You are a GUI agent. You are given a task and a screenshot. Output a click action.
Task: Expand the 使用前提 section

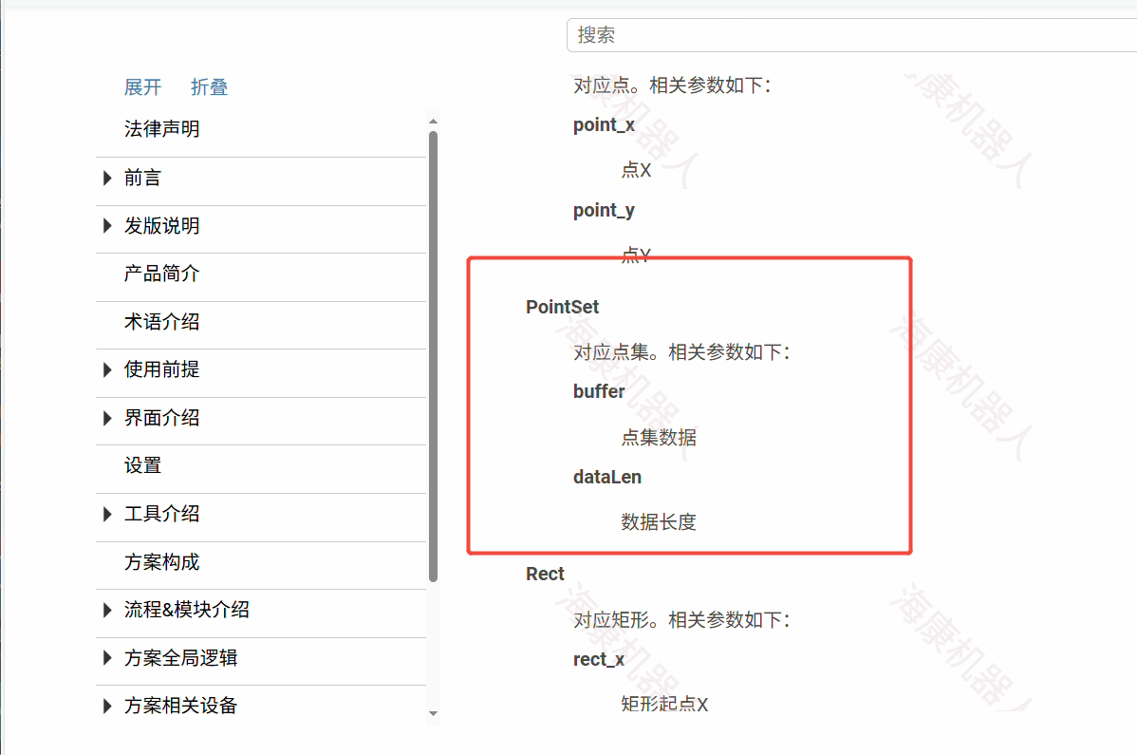(x=106, y=369)
